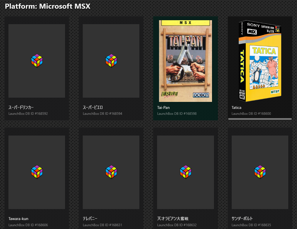Select the text LaunchBox DB ID #168631
The width and height of the screenshot is (297, 229).
click(102, 225)
